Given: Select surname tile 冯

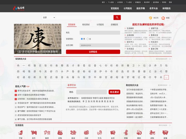Looking at the screenshot, I should click(79, 77).
